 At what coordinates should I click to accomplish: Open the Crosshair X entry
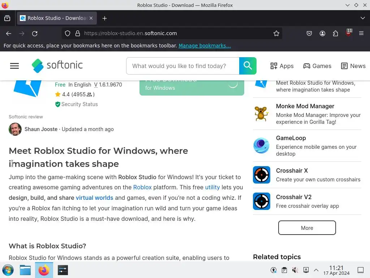click(307, 175)
